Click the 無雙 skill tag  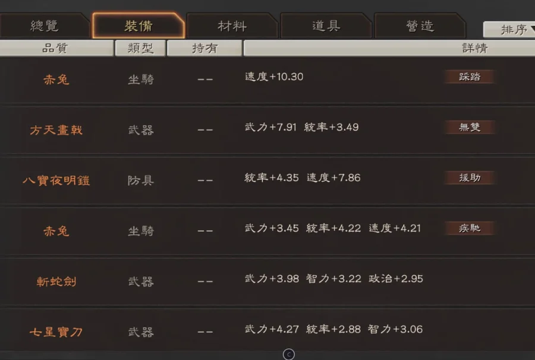tap(470, 127)
